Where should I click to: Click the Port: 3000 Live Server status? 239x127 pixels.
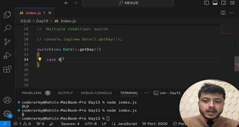[155, 124]
